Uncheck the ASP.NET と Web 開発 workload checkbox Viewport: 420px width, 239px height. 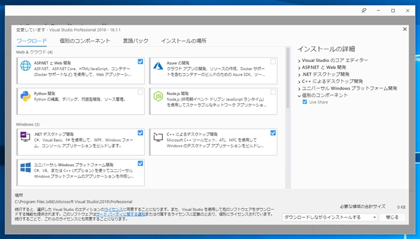[x=140, y=62]
